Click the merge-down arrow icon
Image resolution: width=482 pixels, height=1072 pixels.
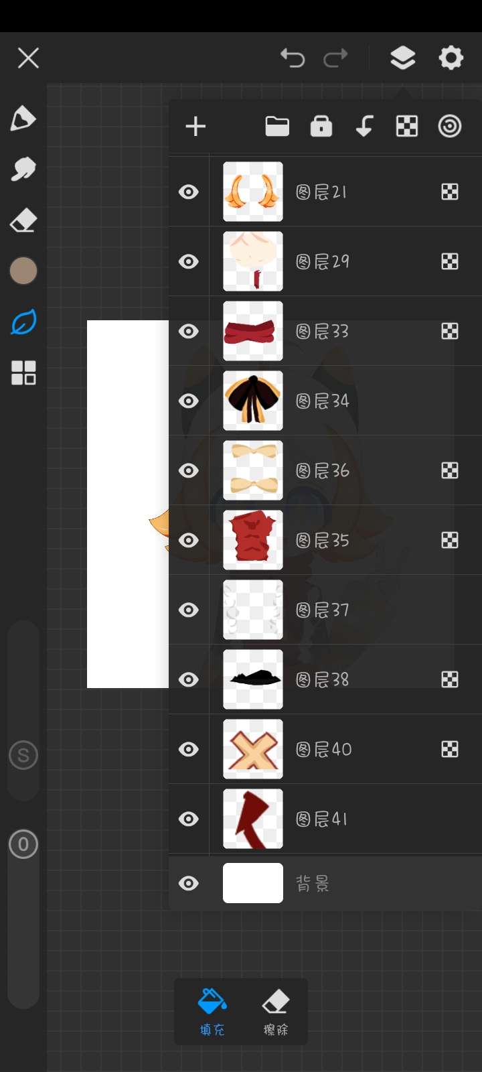(364, 126)
